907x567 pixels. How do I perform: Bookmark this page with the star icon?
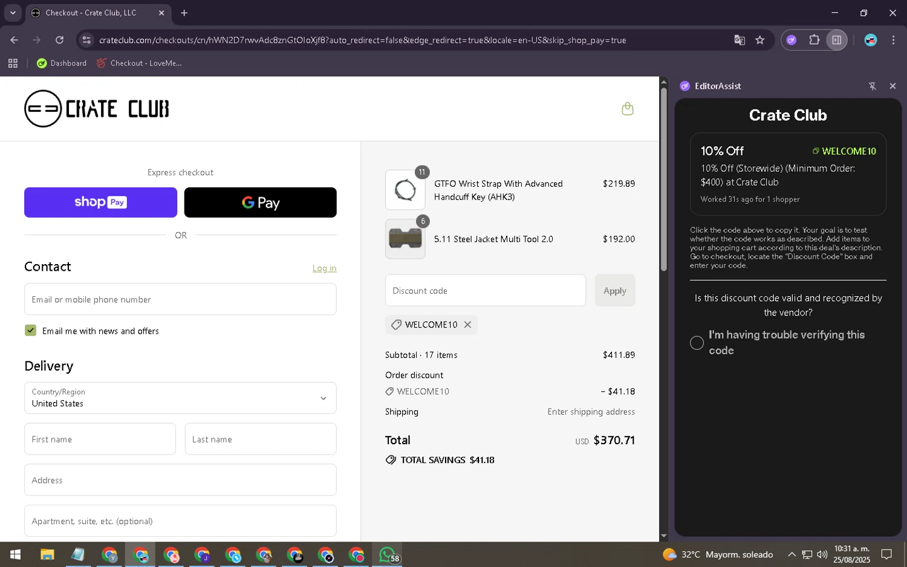(760, 40)
